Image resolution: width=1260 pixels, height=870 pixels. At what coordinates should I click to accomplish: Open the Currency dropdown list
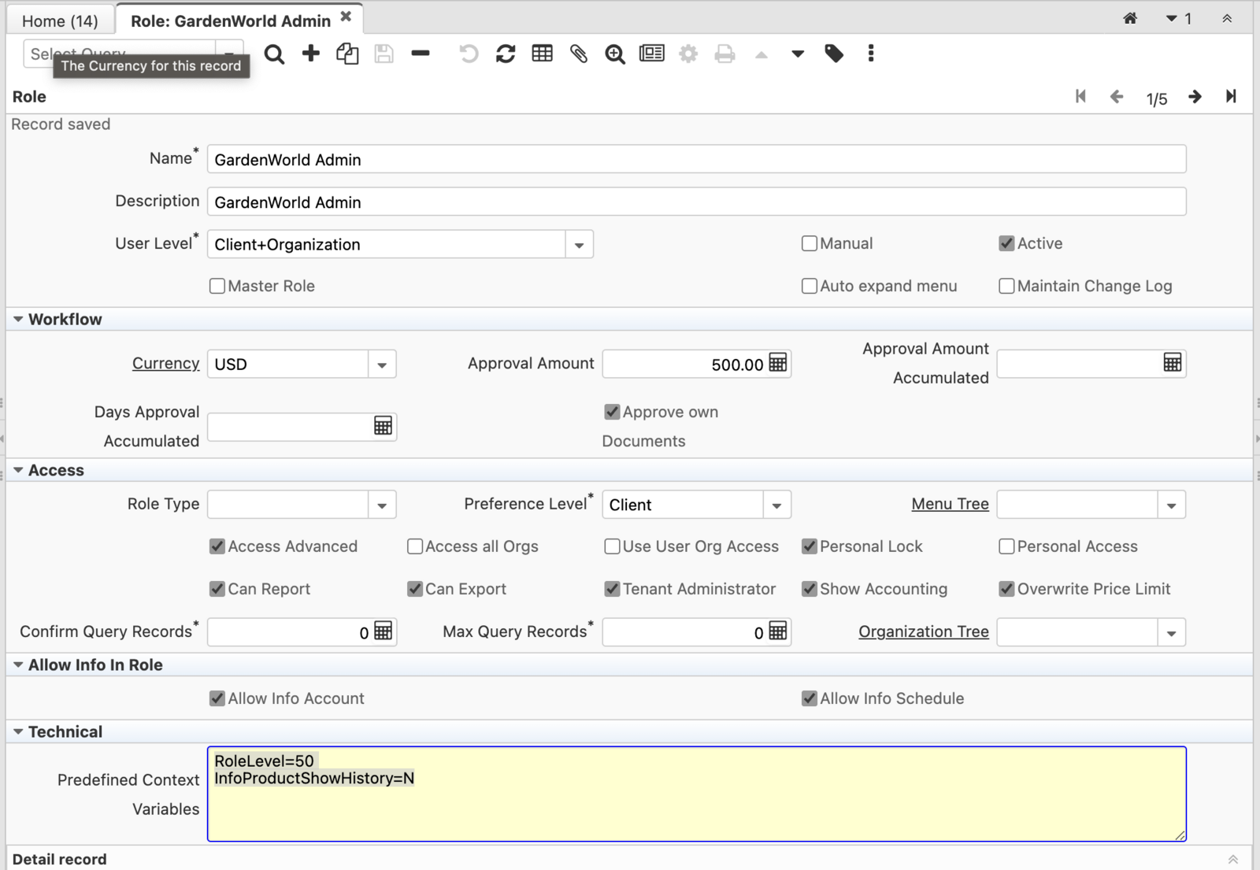(382, 365)
